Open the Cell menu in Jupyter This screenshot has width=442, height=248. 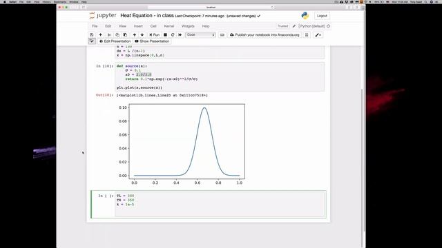click(153, 26)
